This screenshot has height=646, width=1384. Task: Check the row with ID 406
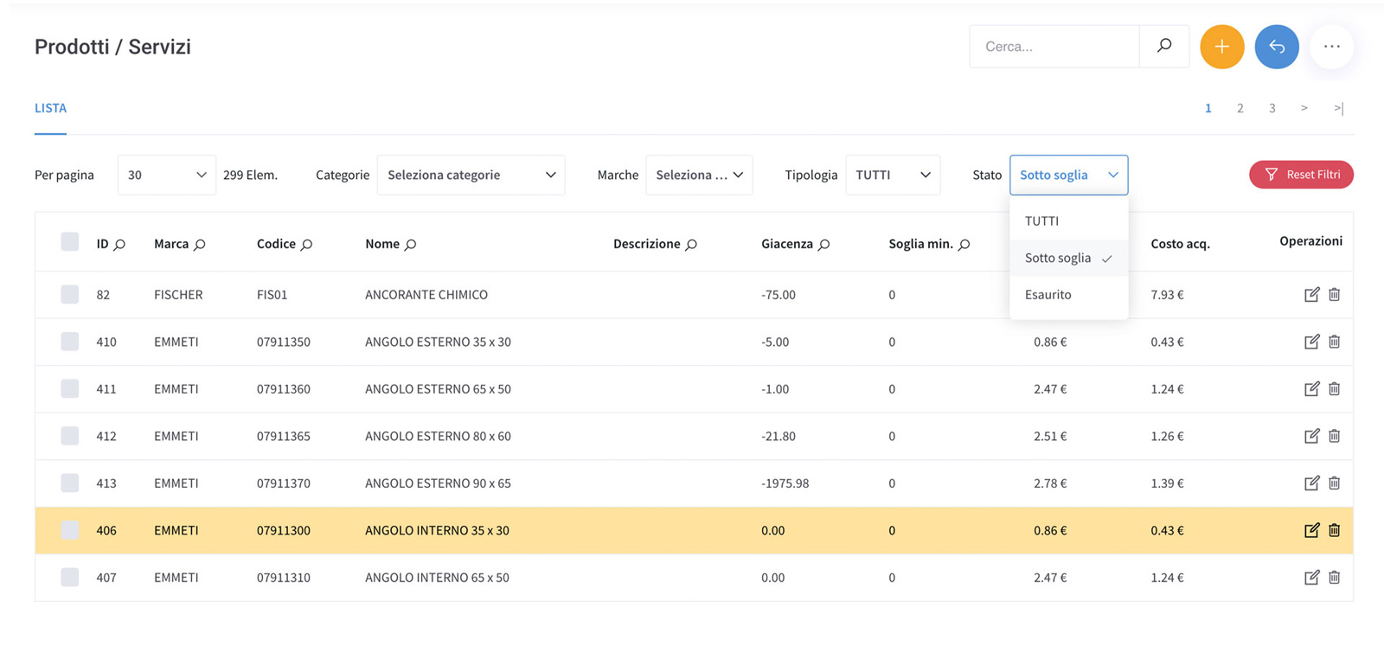[70, 530]
